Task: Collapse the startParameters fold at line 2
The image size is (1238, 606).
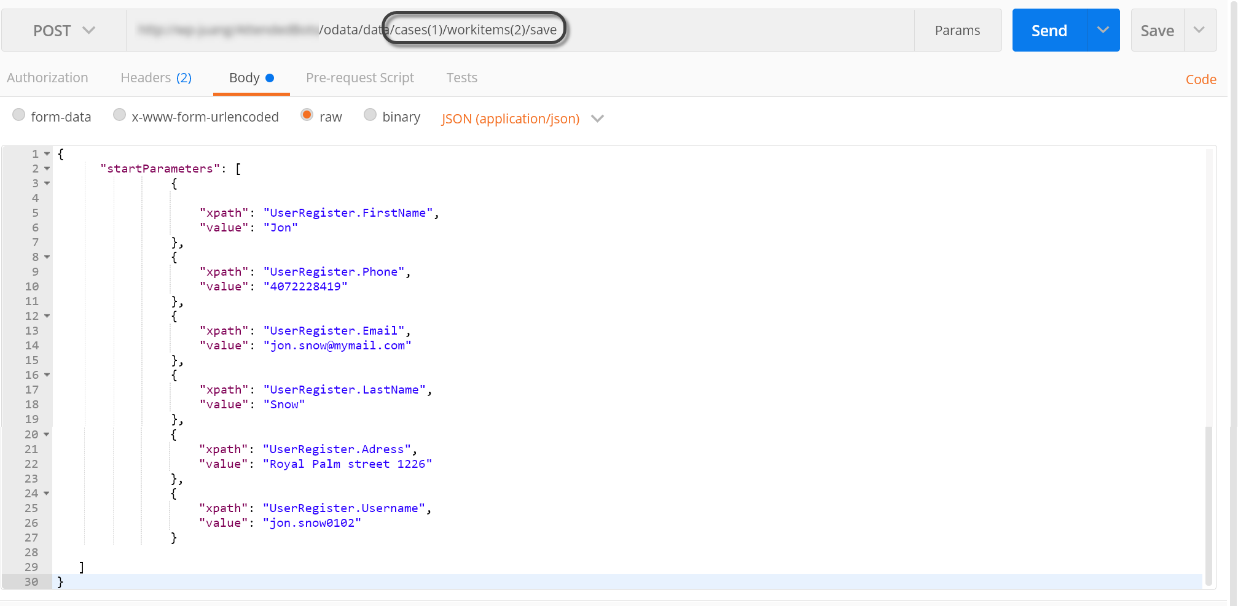Action: coord(47,169)
